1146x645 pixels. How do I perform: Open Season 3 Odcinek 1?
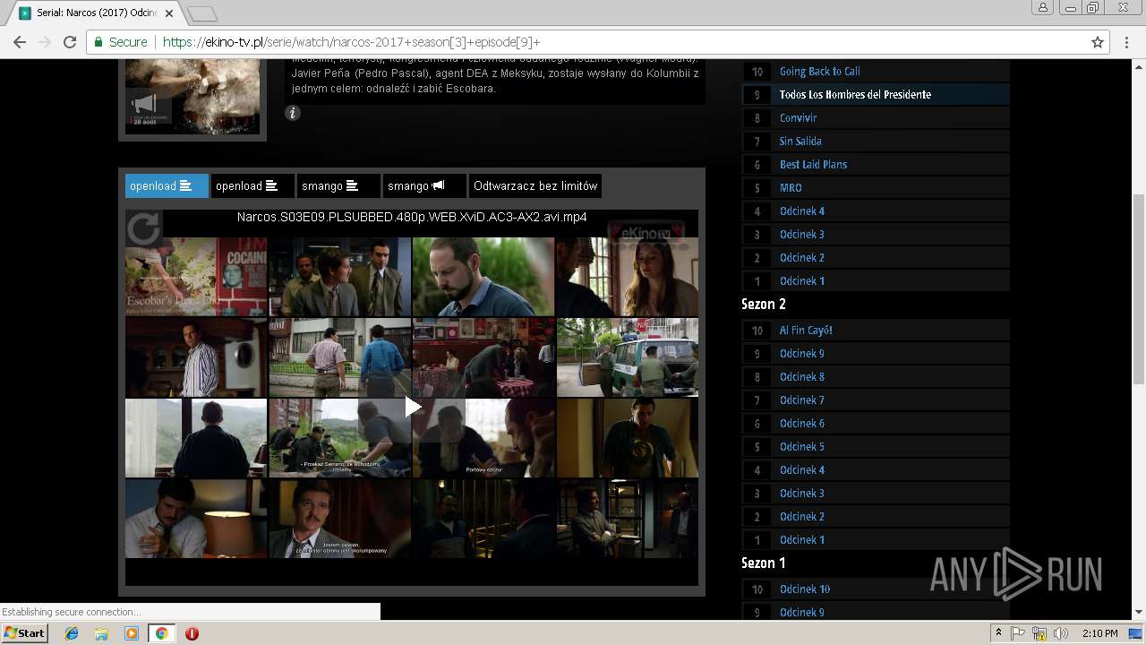coord(802,280)
